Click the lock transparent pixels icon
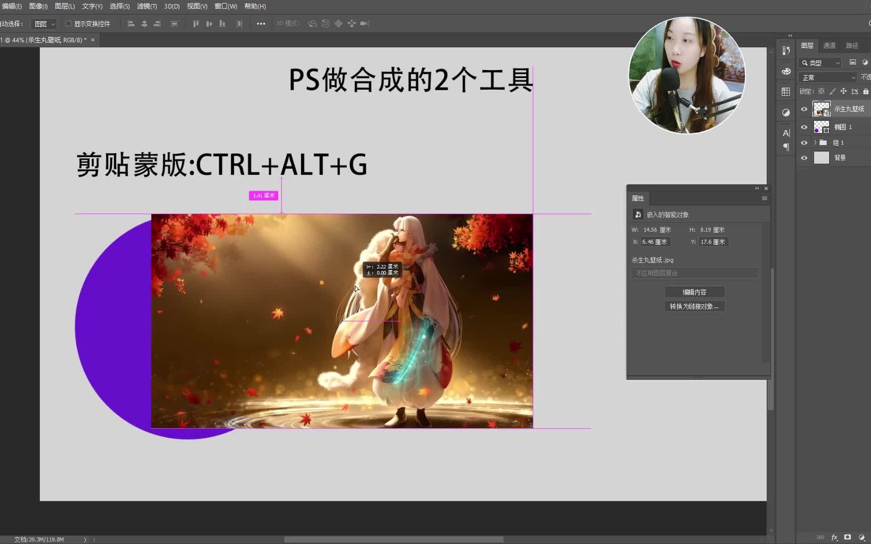The width and height of the screenshot is (871, 544). [822, 91]
